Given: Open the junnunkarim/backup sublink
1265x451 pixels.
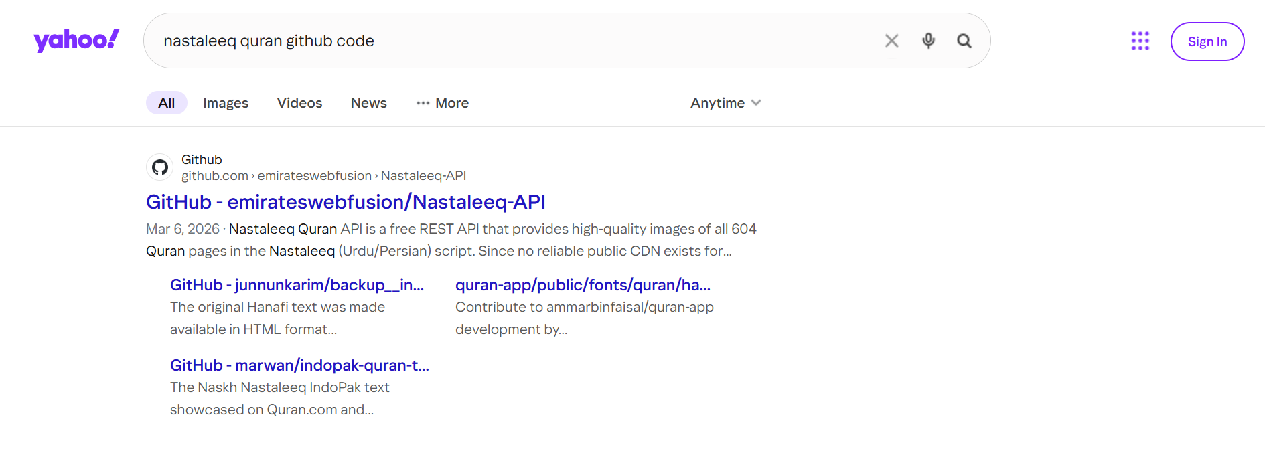Looking at the screenshot, I should (297, 285).
